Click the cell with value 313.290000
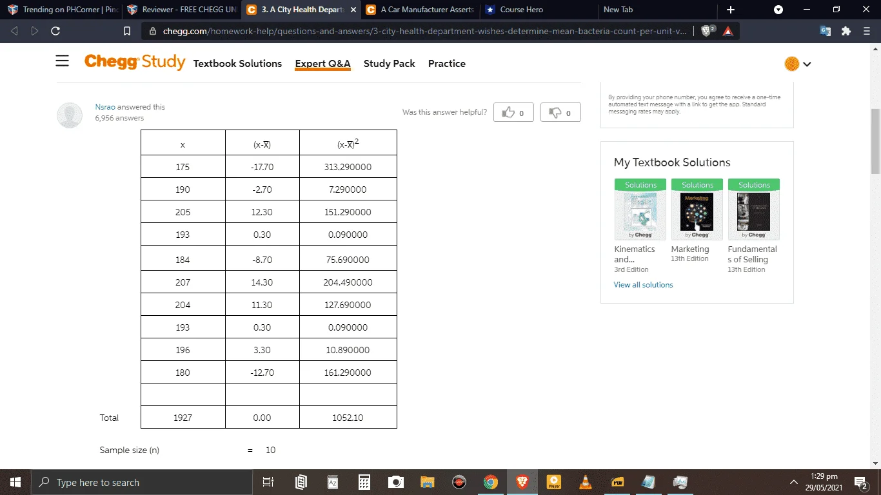 click(348, 167)
